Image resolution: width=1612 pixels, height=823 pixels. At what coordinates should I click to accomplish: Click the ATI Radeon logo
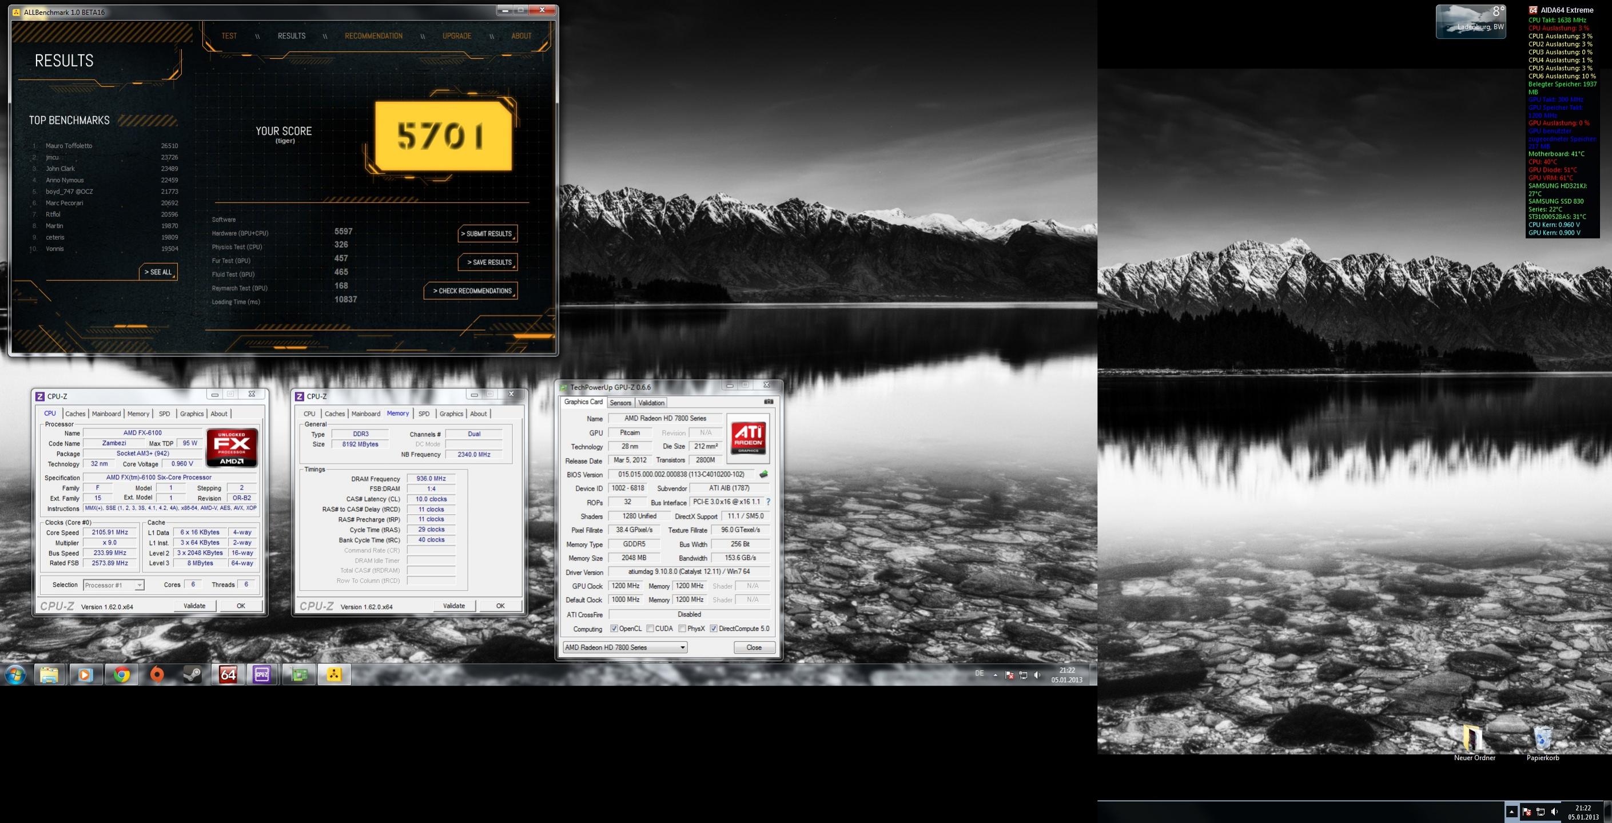pos(748,438)
